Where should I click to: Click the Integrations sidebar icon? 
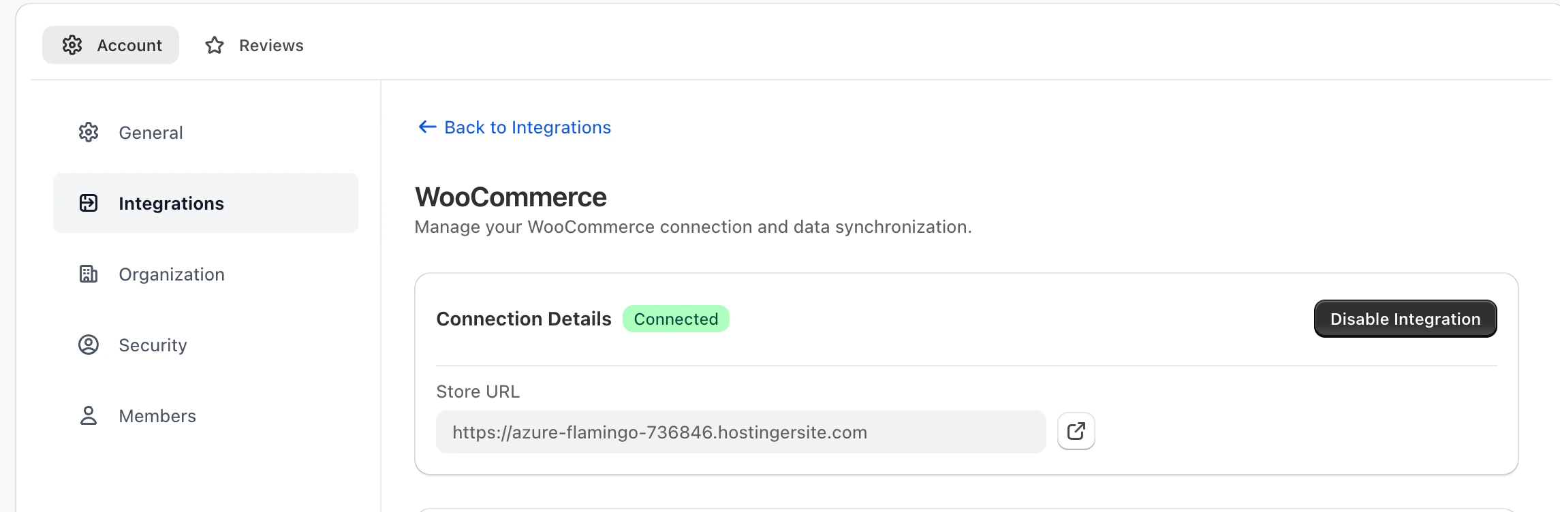tap(89, 203)
